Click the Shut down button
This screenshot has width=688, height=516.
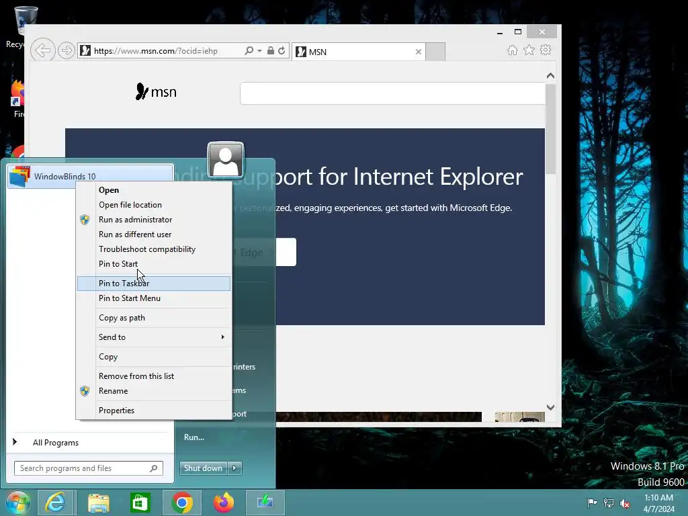(204, 468)
